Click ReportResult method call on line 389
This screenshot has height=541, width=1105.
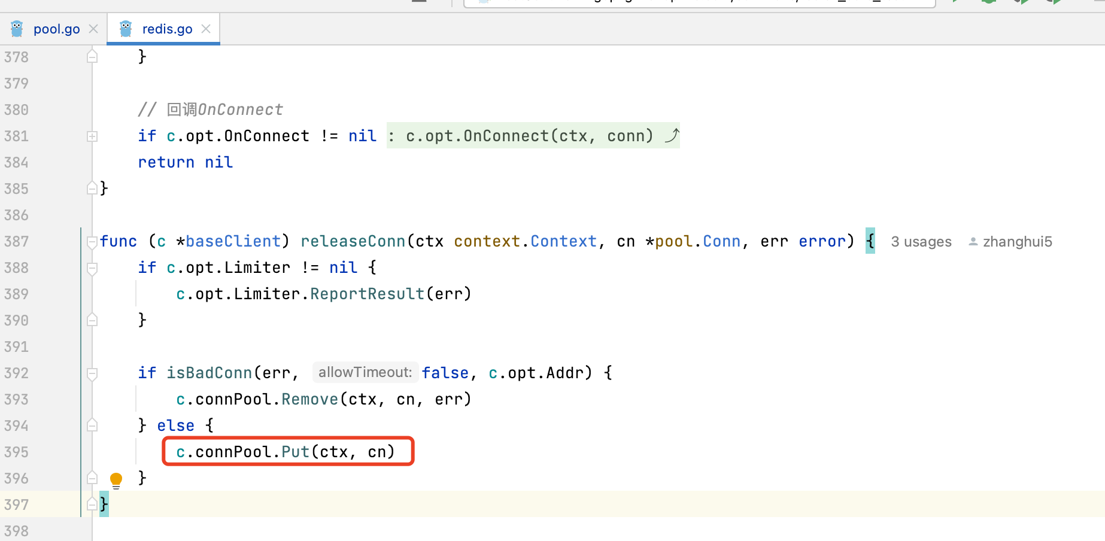368,294
